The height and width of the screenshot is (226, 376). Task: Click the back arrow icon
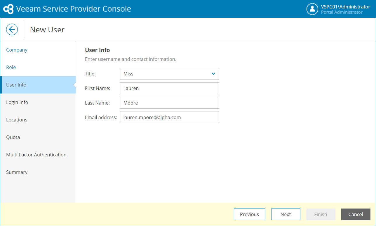[x=12, y=29]
